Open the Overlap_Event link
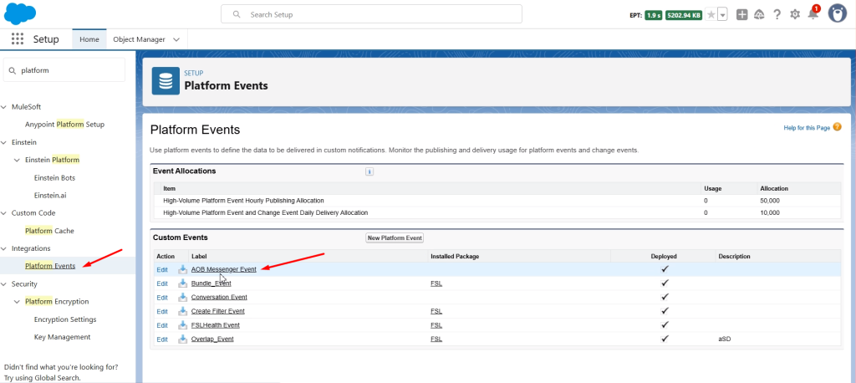856x383 pixels. point(212,340)
